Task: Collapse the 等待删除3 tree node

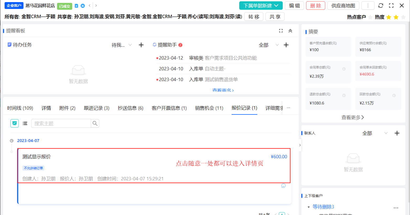Action: 309,207
